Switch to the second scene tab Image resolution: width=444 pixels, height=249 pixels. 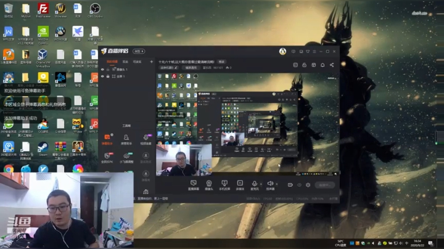point(125,62)
